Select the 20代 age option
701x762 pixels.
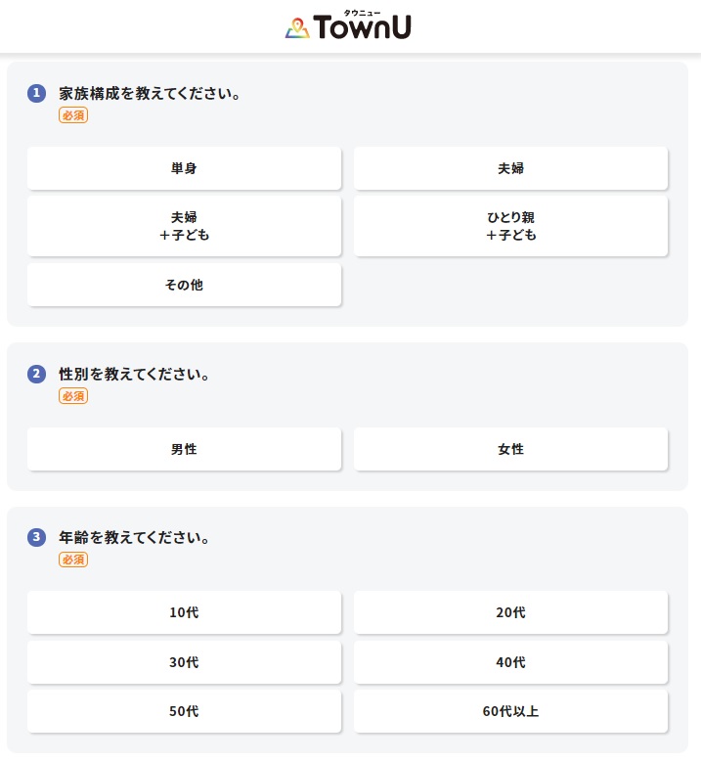(510, 612)
